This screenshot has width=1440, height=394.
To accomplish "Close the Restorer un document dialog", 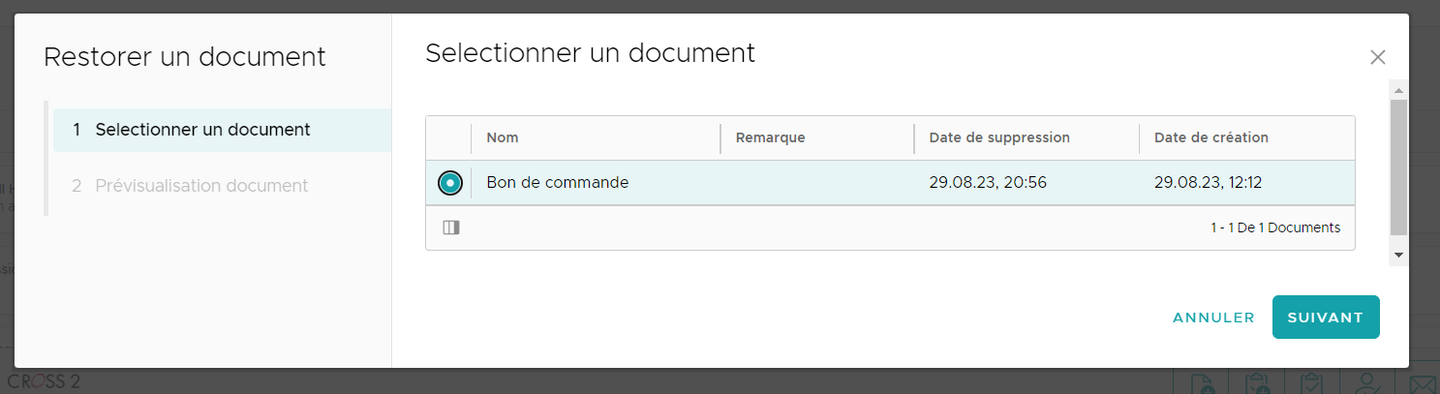I will 1377,57.
